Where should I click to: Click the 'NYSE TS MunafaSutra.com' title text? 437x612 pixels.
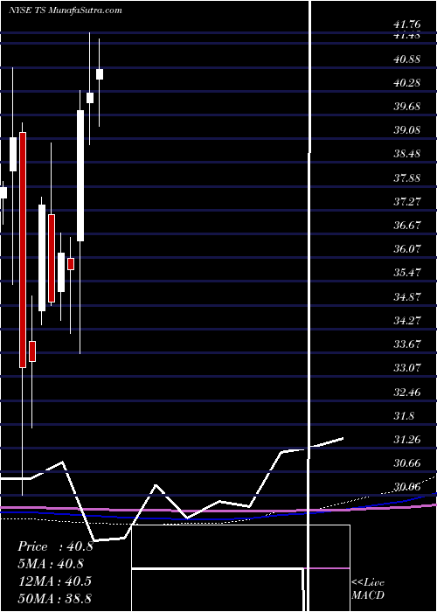(66, 10)
